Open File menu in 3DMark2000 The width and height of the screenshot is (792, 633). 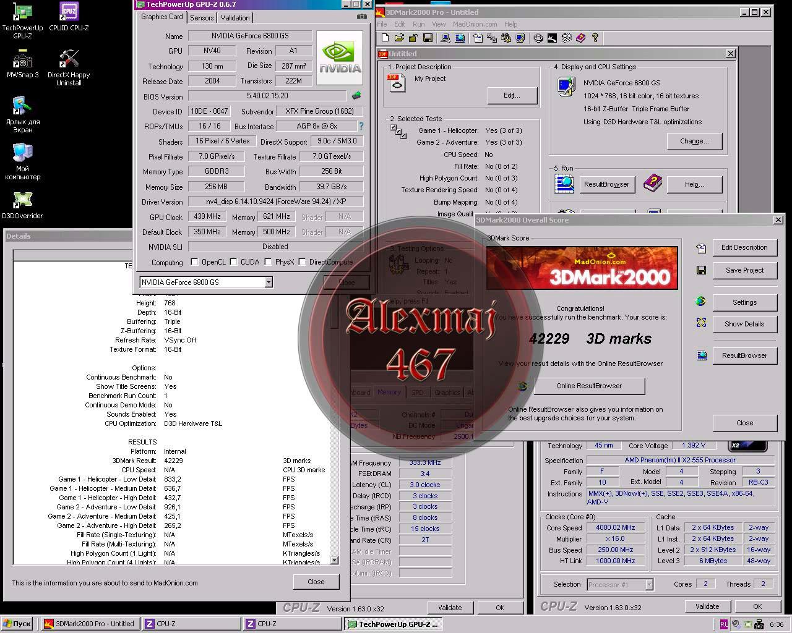point(382,24)
